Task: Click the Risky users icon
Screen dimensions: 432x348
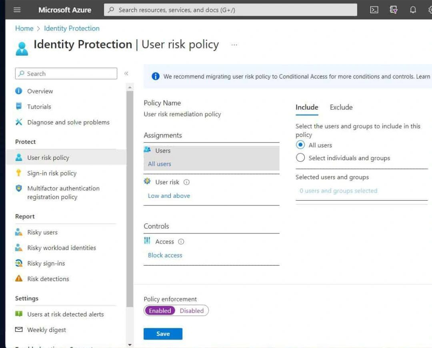Action: (18, 232)
